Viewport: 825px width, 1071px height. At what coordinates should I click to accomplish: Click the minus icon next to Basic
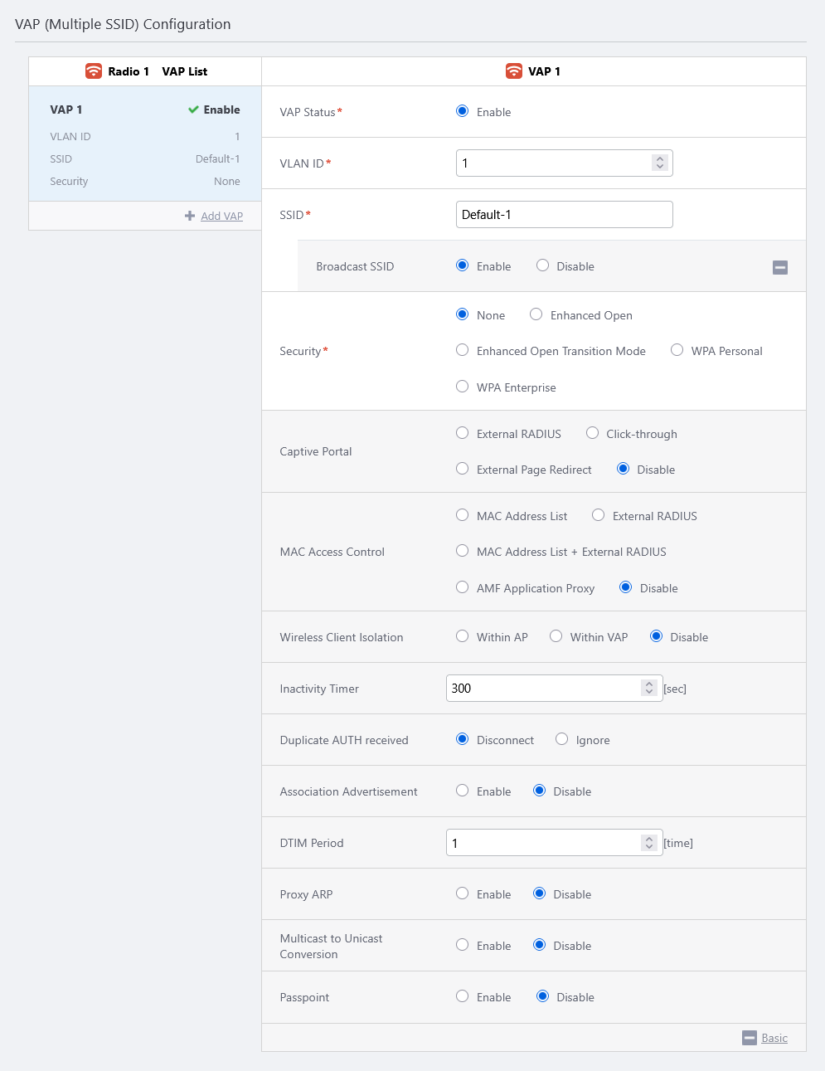pos(750,1038)
